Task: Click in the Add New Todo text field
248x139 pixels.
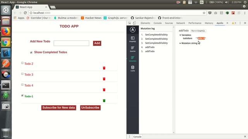Action: [x=71, y=43]
